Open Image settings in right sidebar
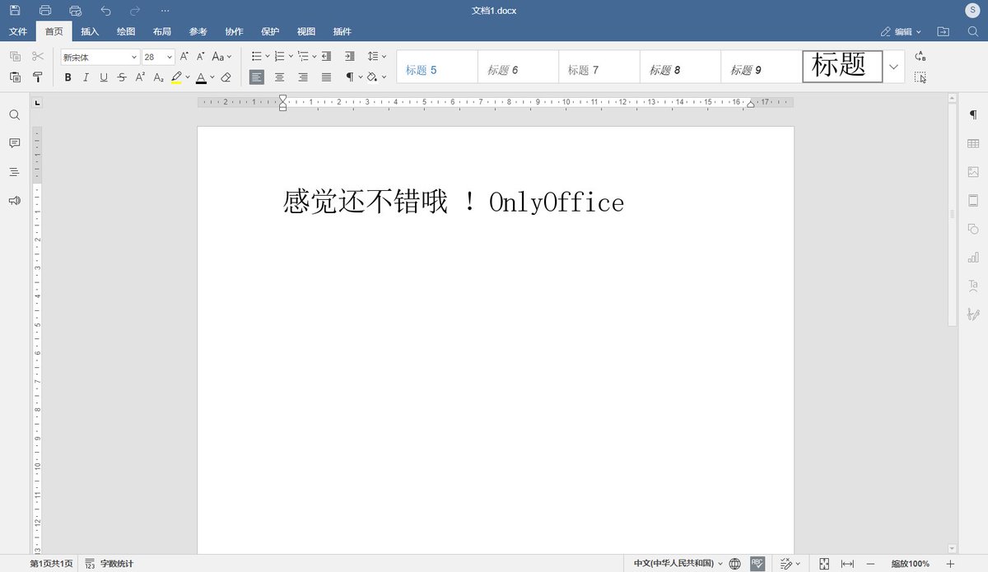The width and height of the screenshot is (988, 572). click(973, 172)
